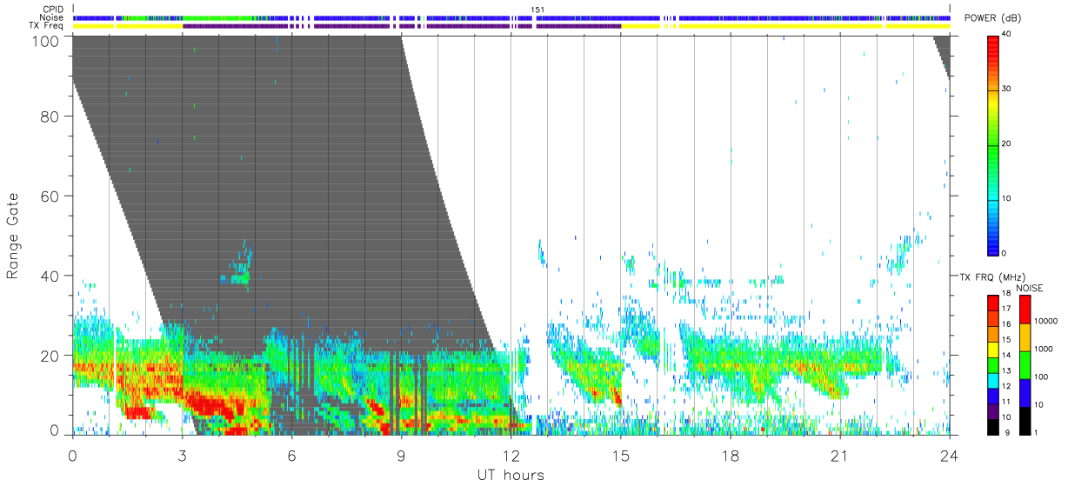The width and height of the screenshot is (1068, 493).
Task: Click the 'NOISE' legend title
Action: (x=1031, y=287)
